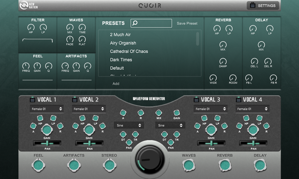The height and width of the screenshot is (179, 299).
Task: Click Save Preset
Action: [x=187, y=23]
